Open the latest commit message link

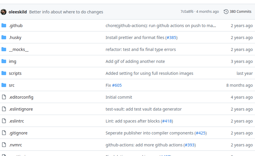tap(66, 12)
